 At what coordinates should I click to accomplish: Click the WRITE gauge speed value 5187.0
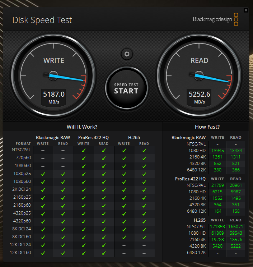(54, 94)
